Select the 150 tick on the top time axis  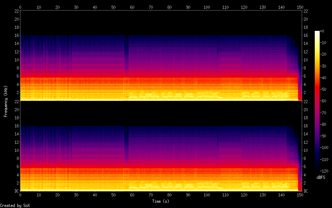tap(300, 7)
